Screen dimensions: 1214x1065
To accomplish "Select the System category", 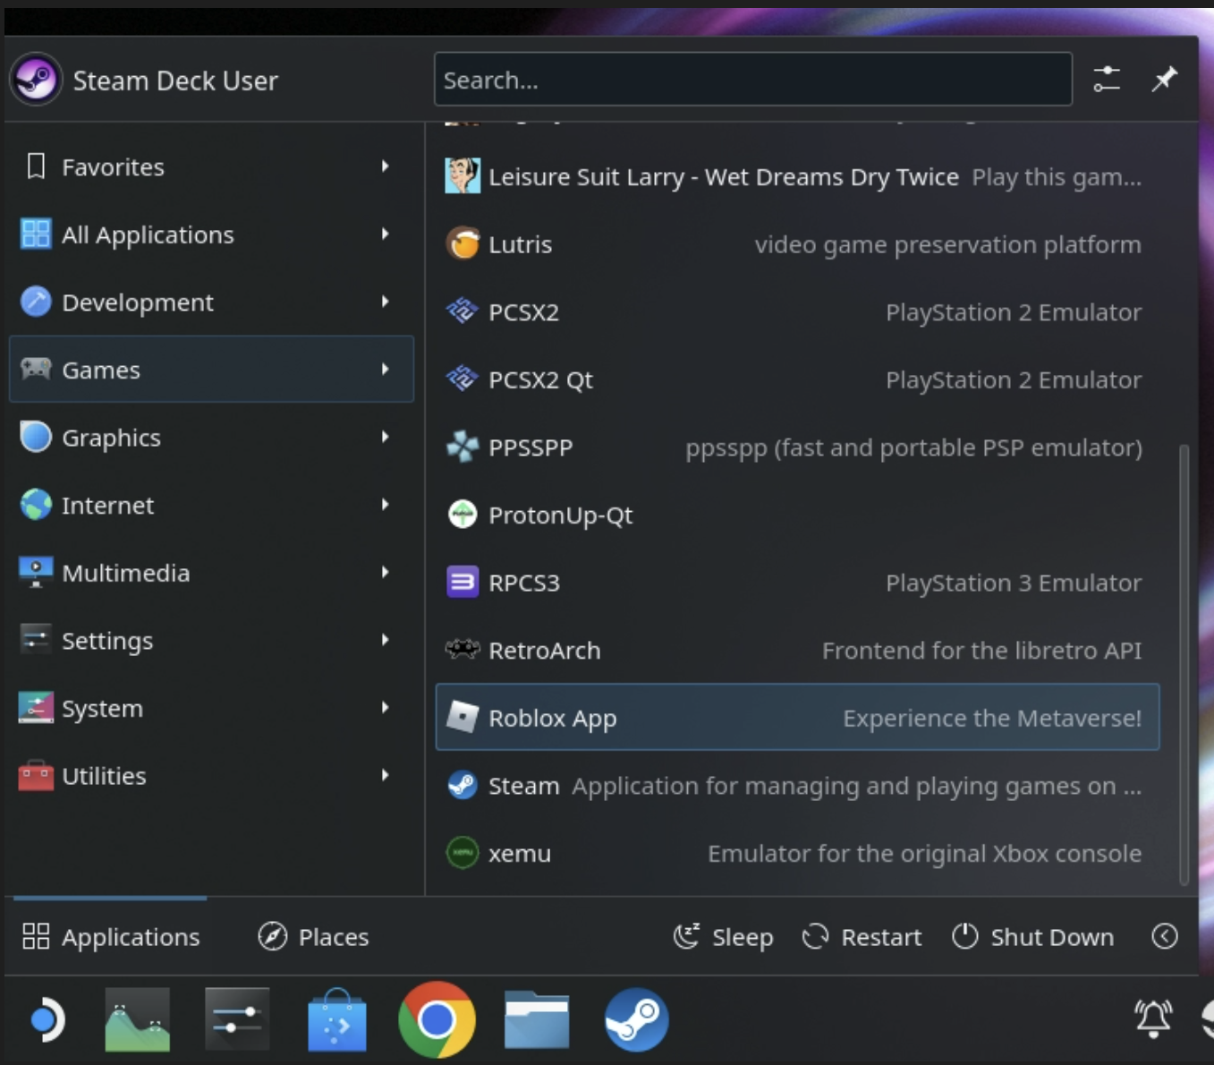I will [x=211, y=708].
